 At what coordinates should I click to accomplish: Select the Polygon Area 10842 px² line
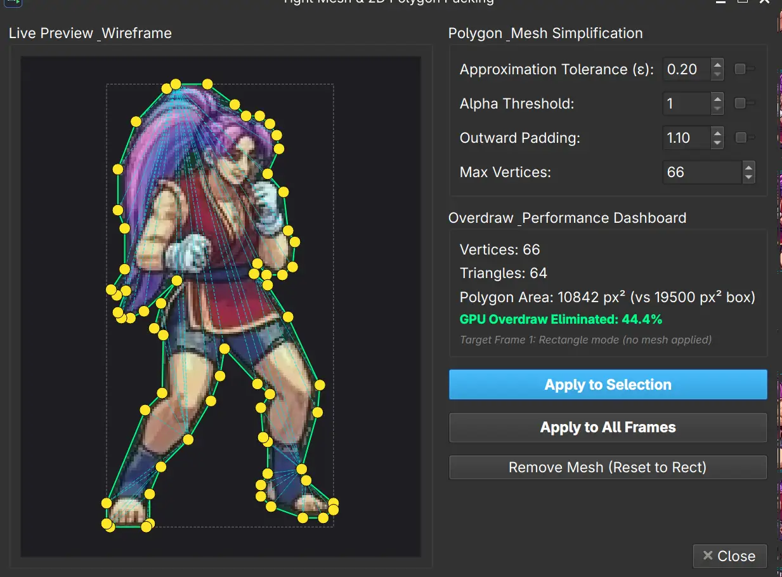click(x=608, y=297)
